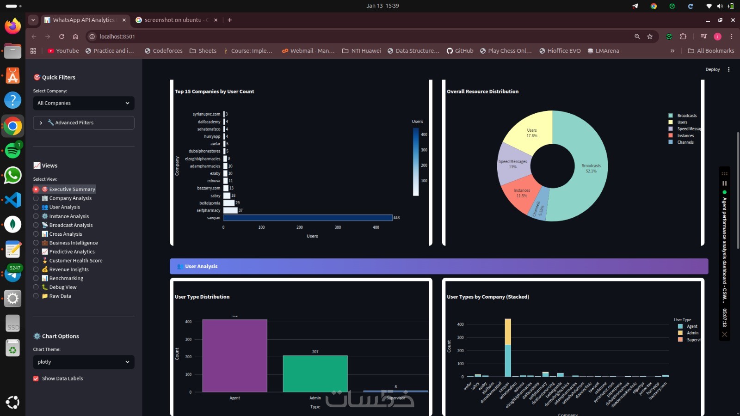Expand the Advanced Filters section
The height and width of the screenshot is (416, 740).
pos(84,122)
